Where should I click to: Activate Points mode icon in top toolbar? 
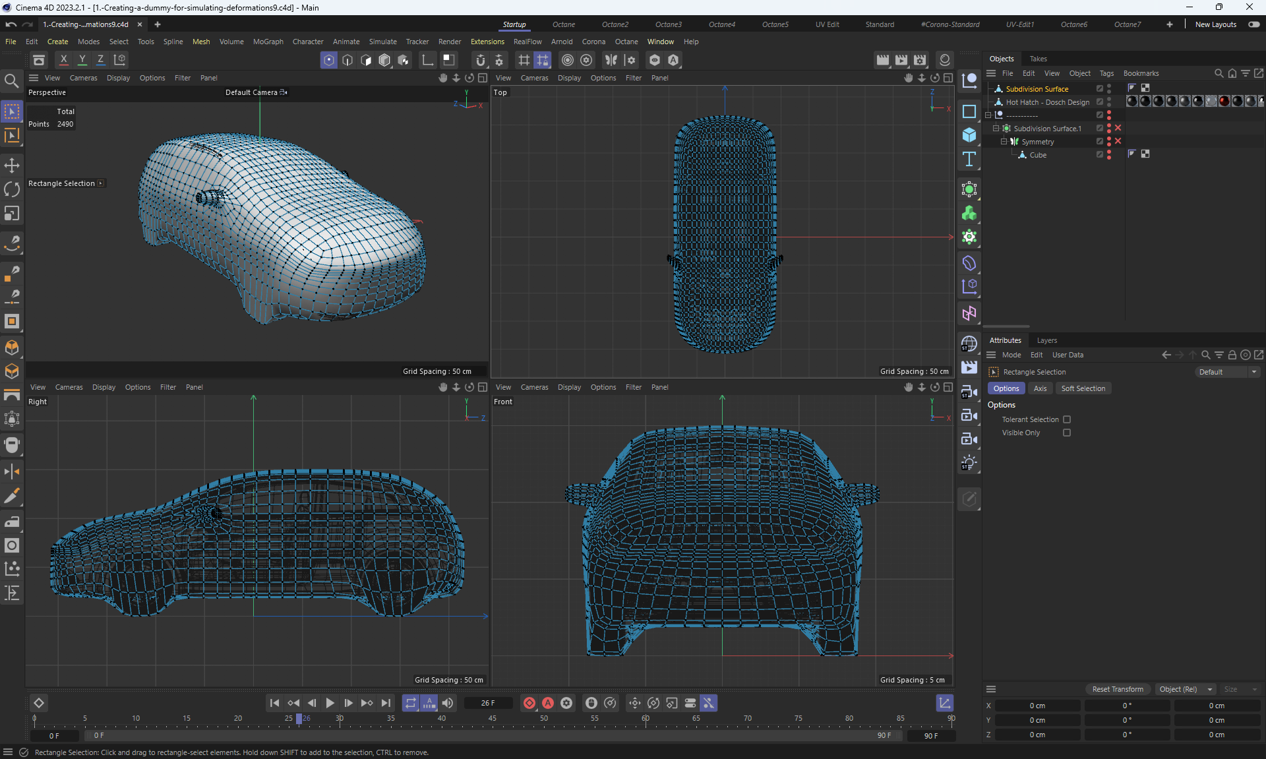pyautogui.click(x=328, y=60)
